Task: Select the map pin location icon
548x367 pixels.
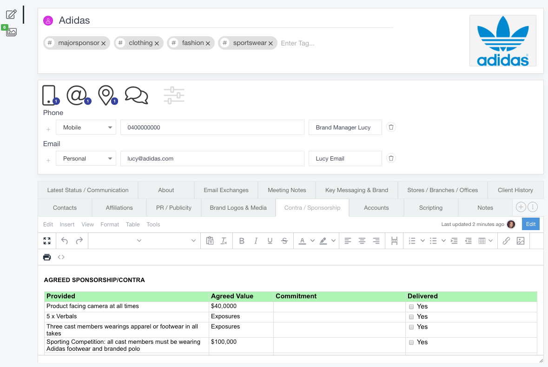Action: [x=106, y=95]
